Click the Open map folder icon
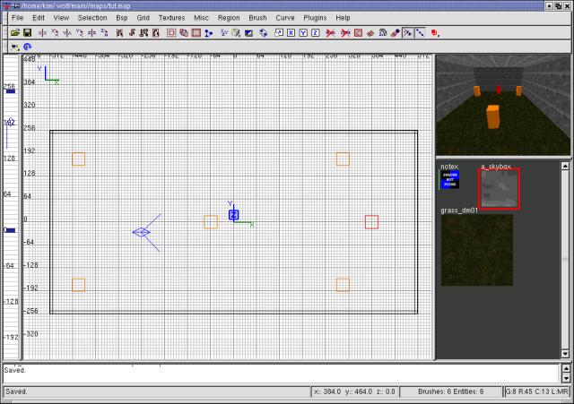The height and width of the screenshot is (404, 574). [15, 33]
